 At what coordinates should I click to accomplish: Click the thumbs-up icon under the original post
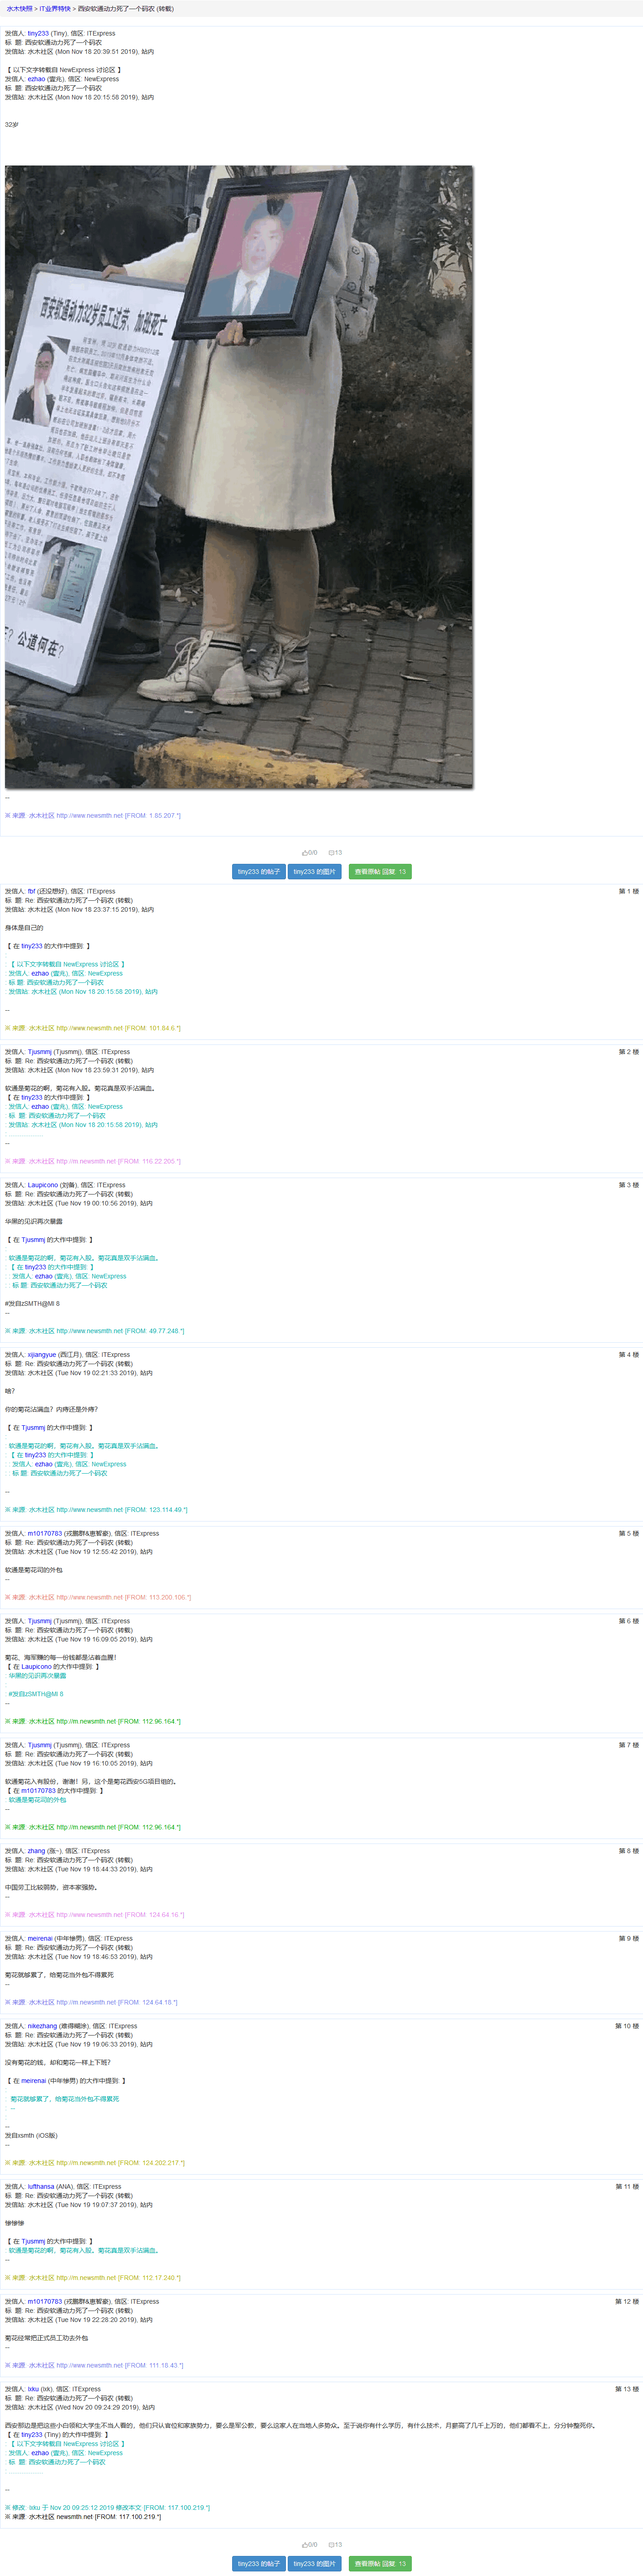(x=305, y=853)
